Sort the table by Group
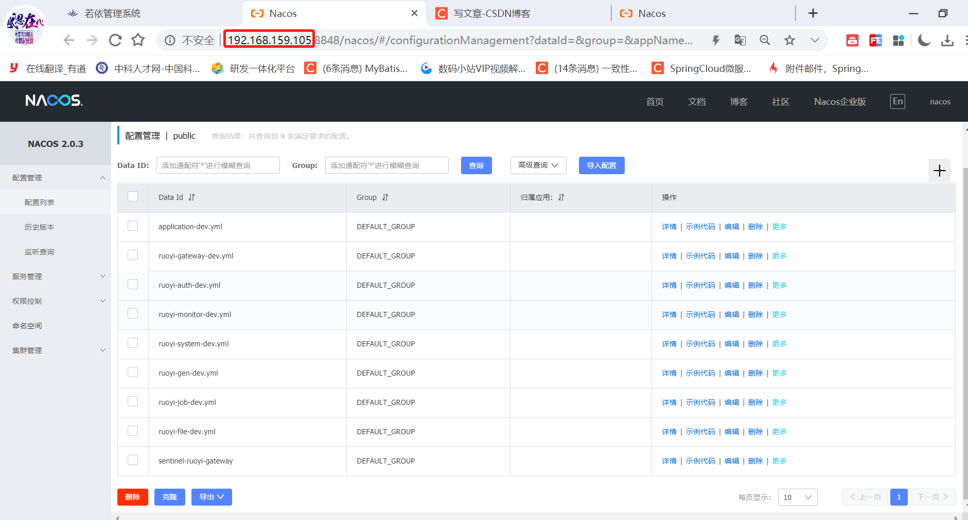The height and width of the screenshot is (520, 968). point(385,197)
